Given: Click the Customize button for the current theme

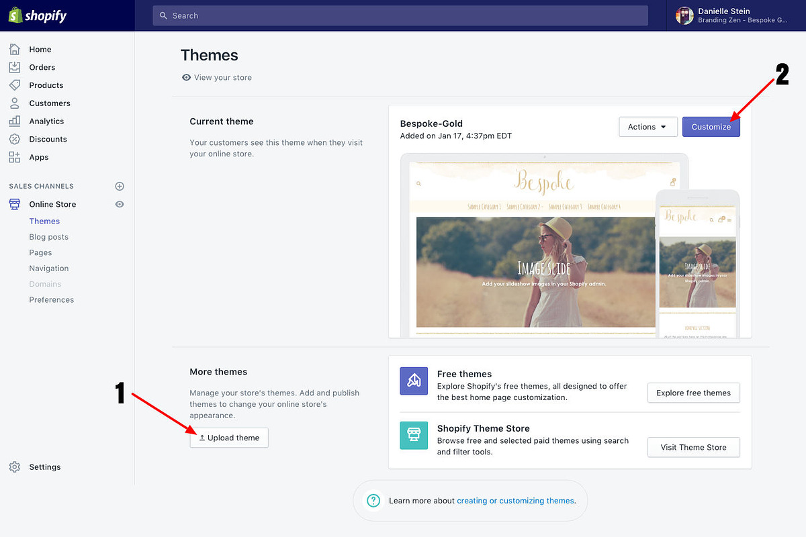Looking at the screenshot, I should tap(711, 126).
